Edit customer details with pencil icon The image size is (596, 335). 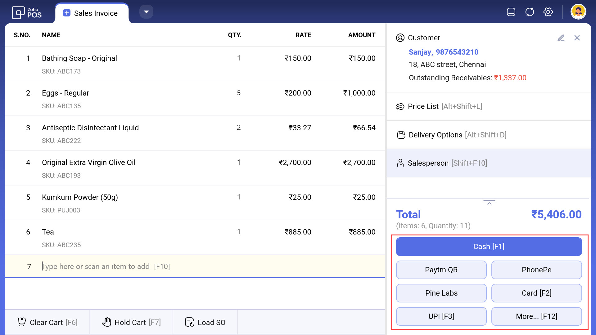pos(561,38)
